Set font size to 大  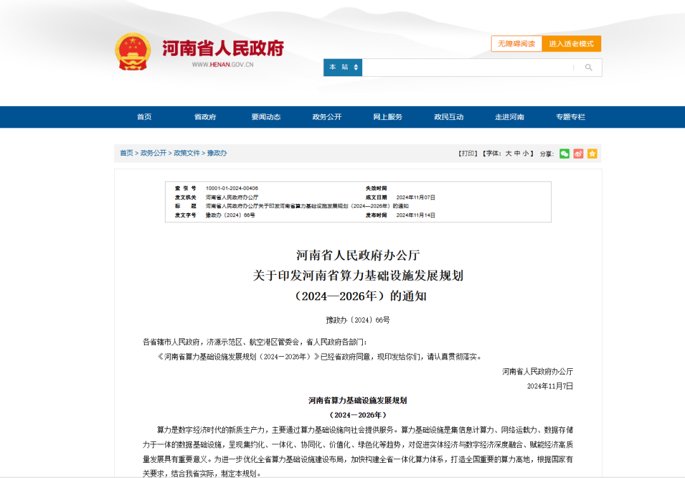coord(509,154)
